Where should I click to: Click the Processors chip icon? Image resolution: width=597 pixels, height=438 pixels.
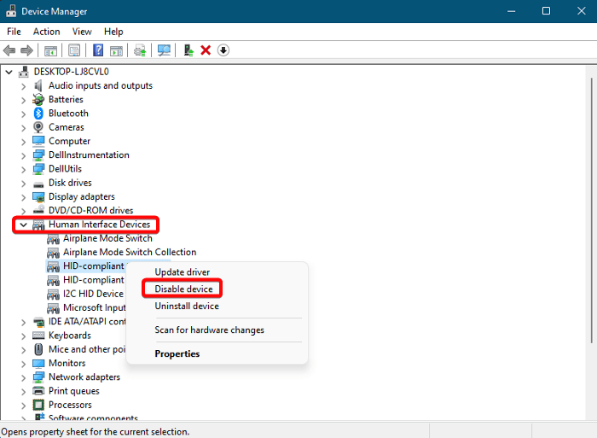click(38, 405)
